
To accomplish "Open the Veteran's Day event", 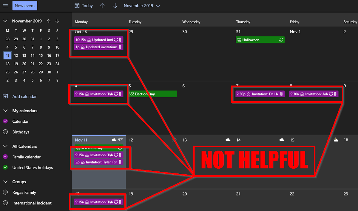I will (x=99, y=147).
